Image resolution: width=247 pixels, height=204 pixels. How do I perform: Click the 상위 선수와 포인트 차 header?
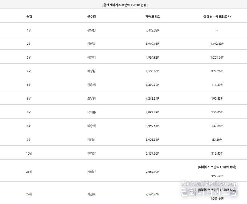pyautogui.click(x=217, y=17)
